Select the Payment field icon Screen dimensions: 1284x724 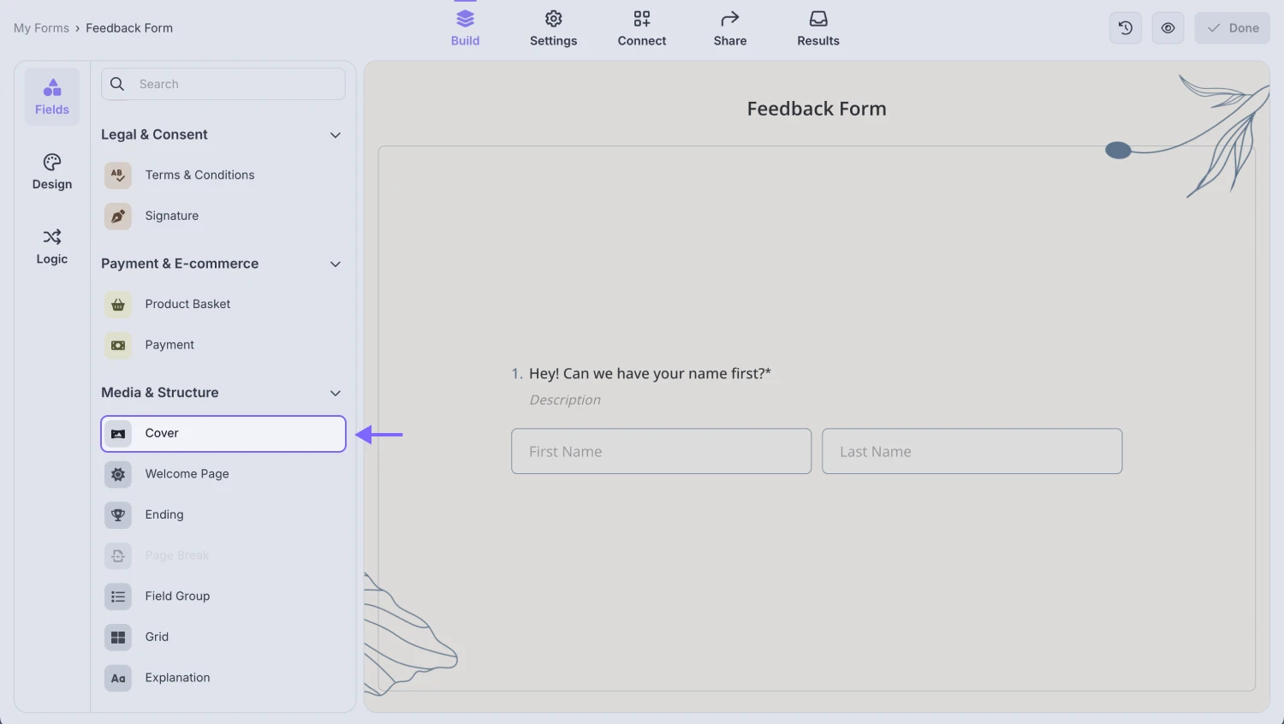pyautogui.click(x=117, y=345)
